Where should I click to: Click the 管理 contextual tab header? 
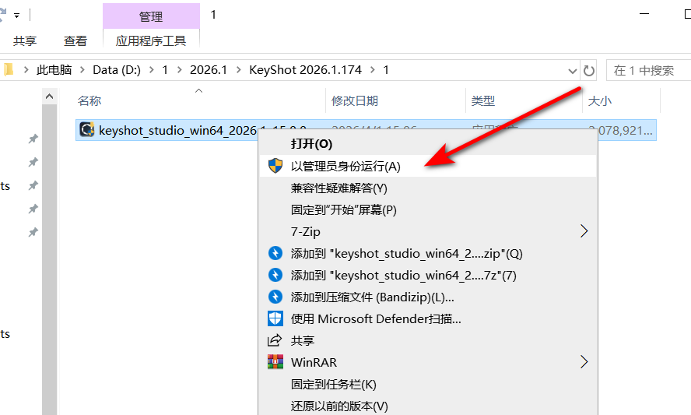151,16
